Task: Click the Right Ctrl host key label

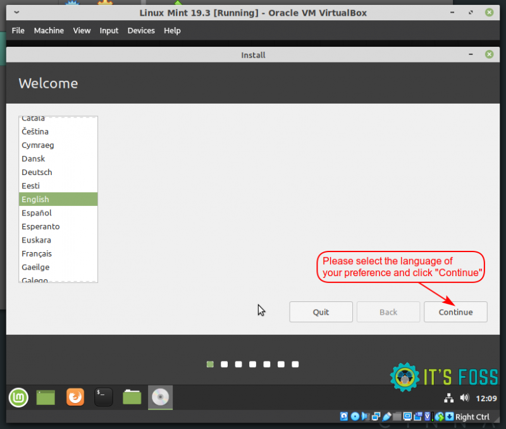Action: pos(472,417)
